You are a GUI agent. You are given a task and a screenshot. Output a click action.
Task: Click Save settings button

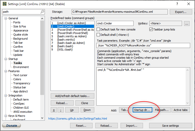point(171,126)
